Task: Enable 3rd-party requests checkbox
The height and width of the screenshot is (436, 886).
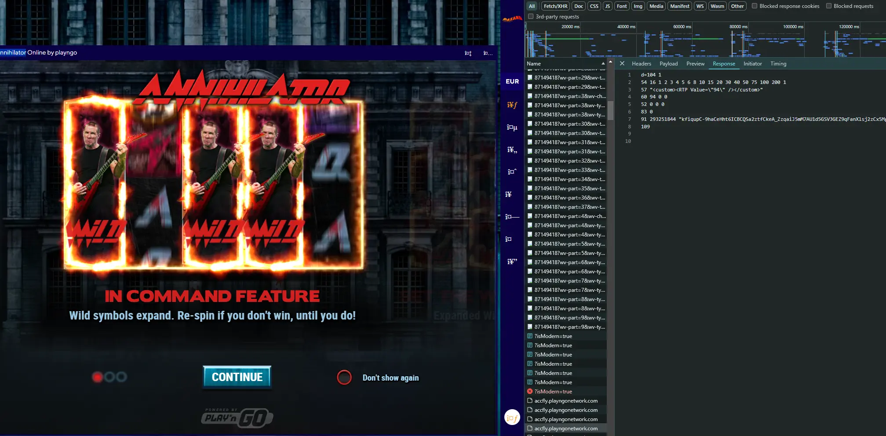Action: tap(531, 16)
